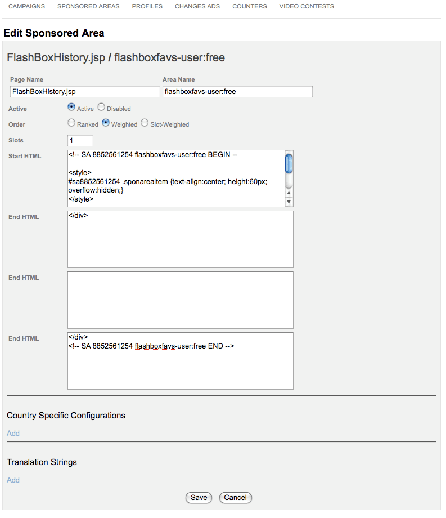Select the Disabled radio button

point(101,107)
